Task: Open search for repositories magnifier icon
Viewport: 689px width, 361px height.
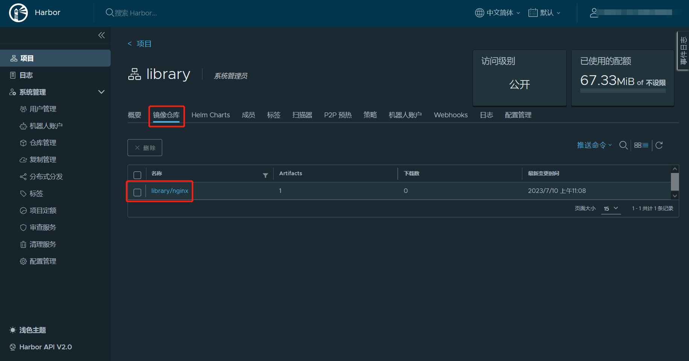Action: click(x=624, y=145)
